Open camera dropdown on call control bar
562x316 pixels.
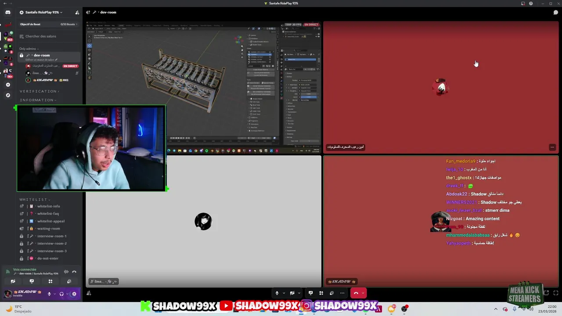click(299, 293)
